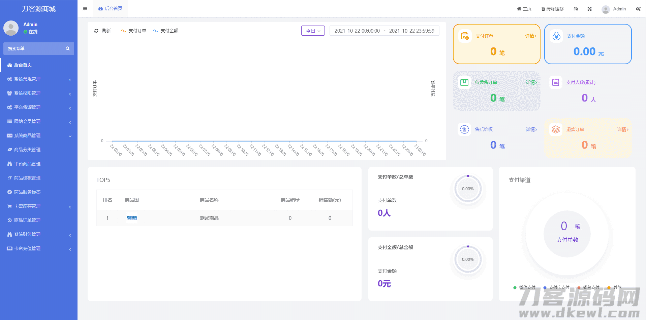Screen dimensions: 646x320
Task: Click the language translate icon in header
Action: tap(576, 9)
